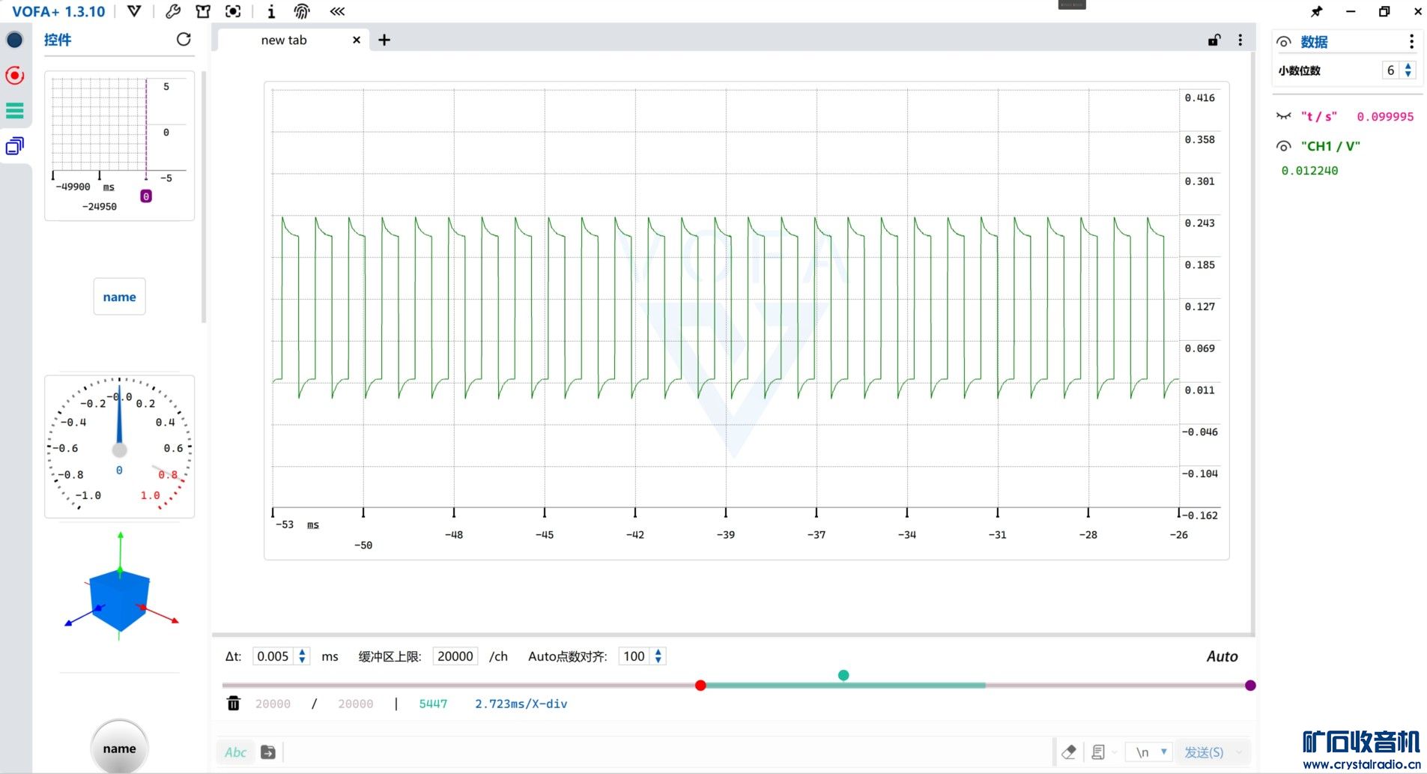Refresh the controls panel
This screenshot has height=774, width=1427.
click(x=184, y=40)
